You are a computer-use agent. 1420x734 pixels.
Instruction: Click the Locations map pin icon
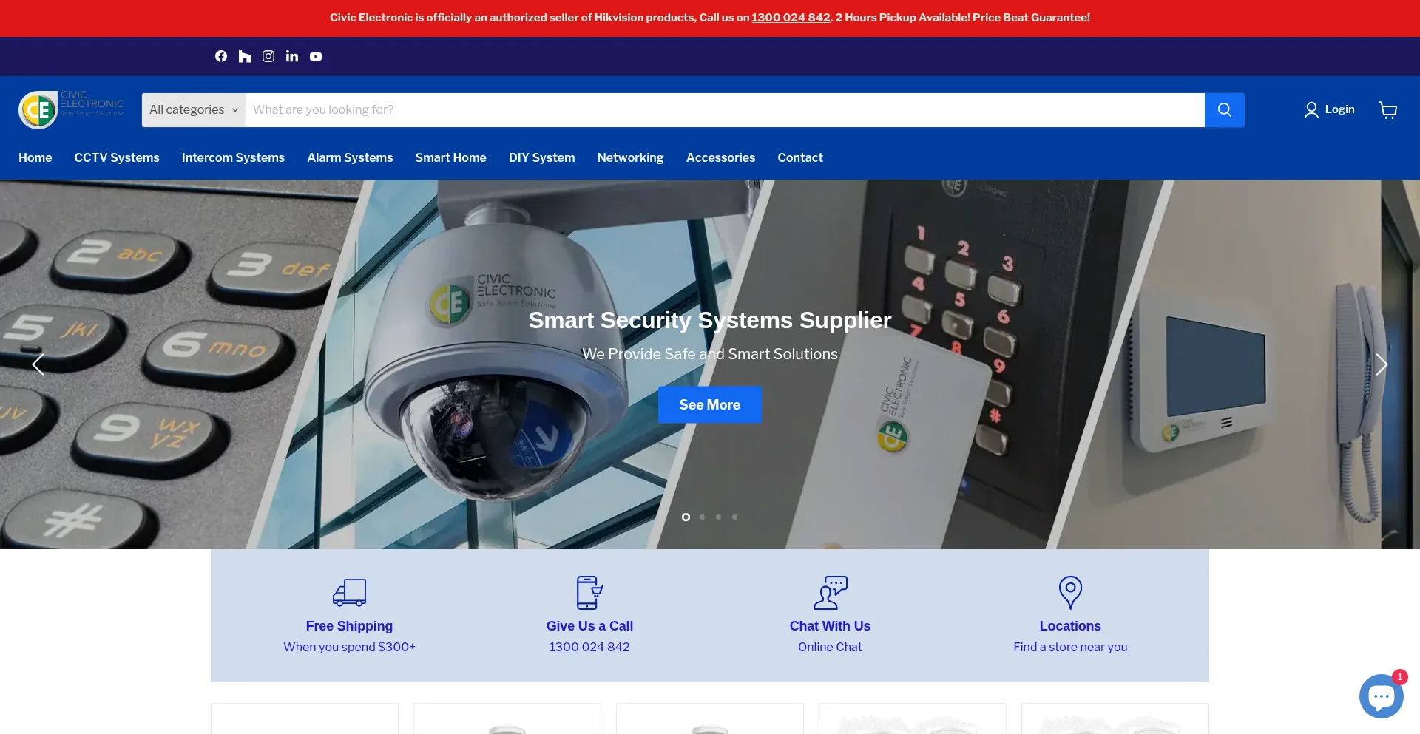point(1069,592)
